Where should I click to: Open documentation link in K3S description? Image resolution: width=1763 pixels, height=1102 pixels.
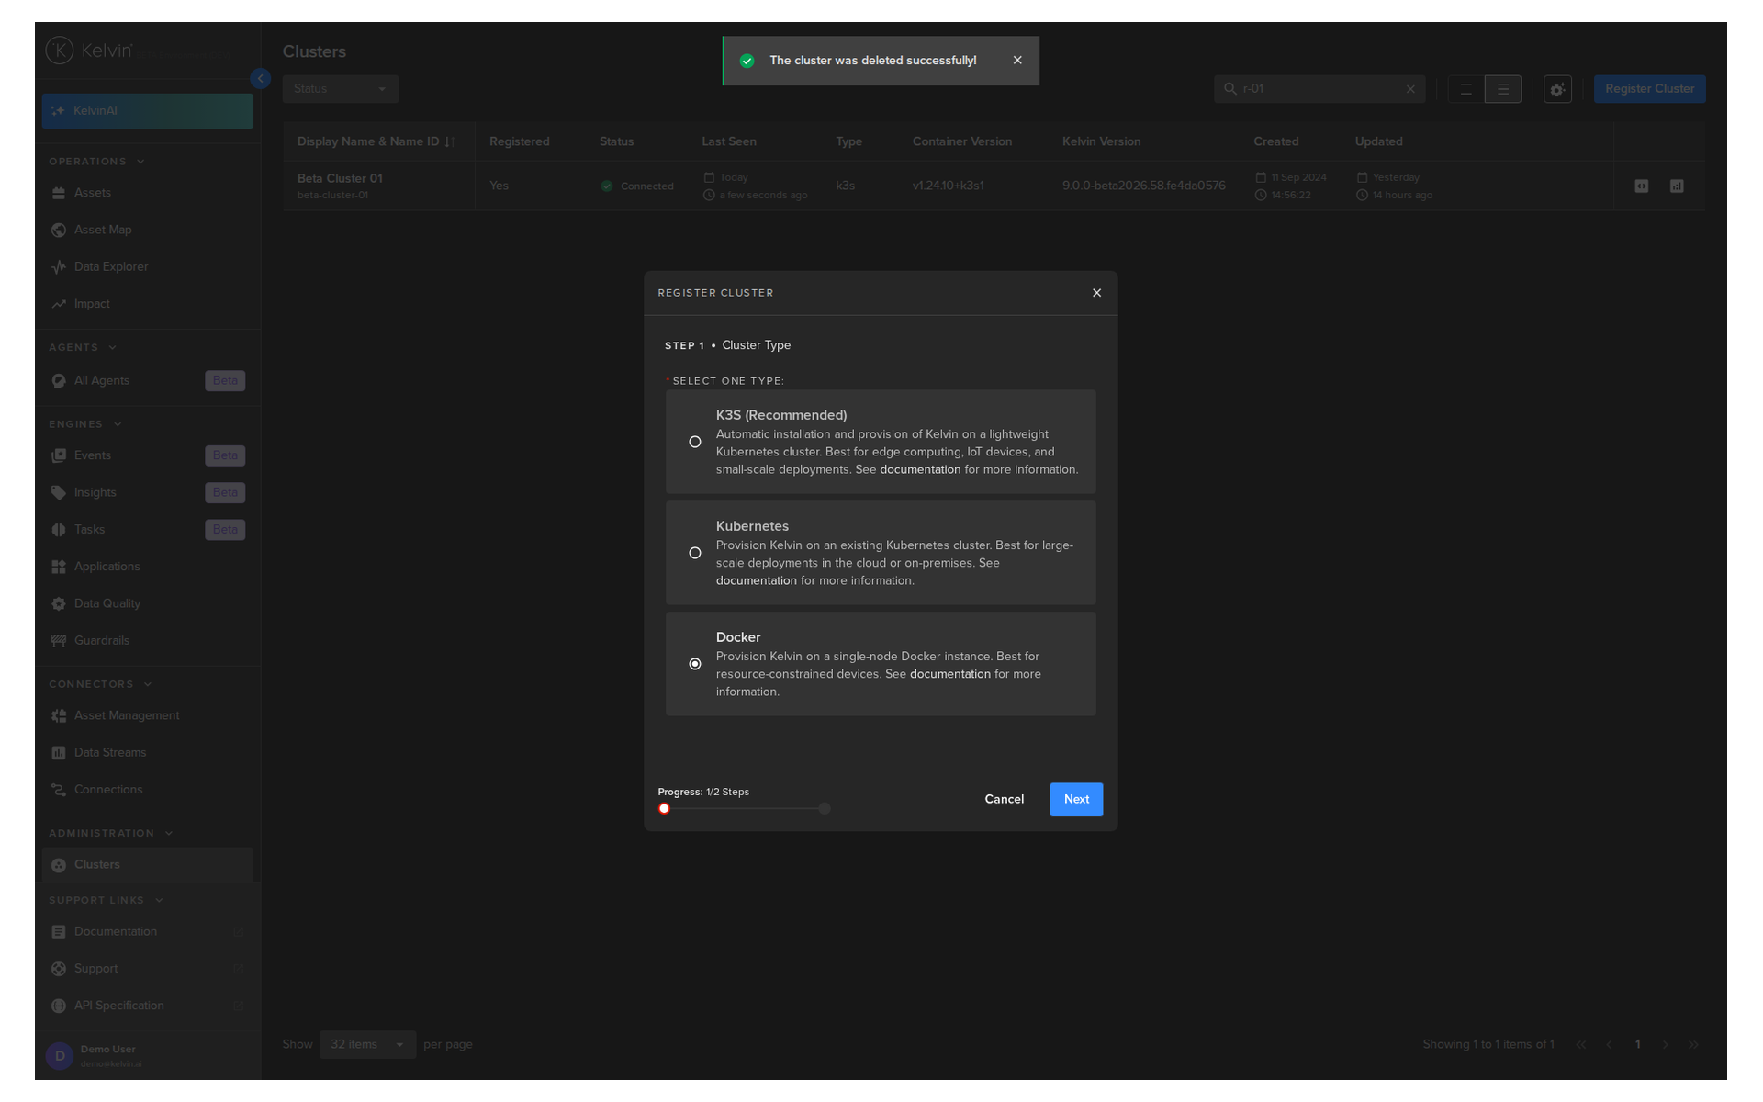pyautogui.click(x=920, y=469)
